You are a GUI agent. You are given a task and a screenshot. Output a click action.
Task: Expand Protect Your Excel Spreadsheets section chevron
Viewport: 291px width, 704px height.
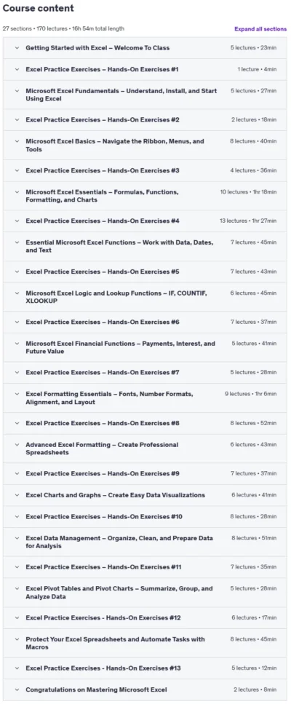[17, 639]
